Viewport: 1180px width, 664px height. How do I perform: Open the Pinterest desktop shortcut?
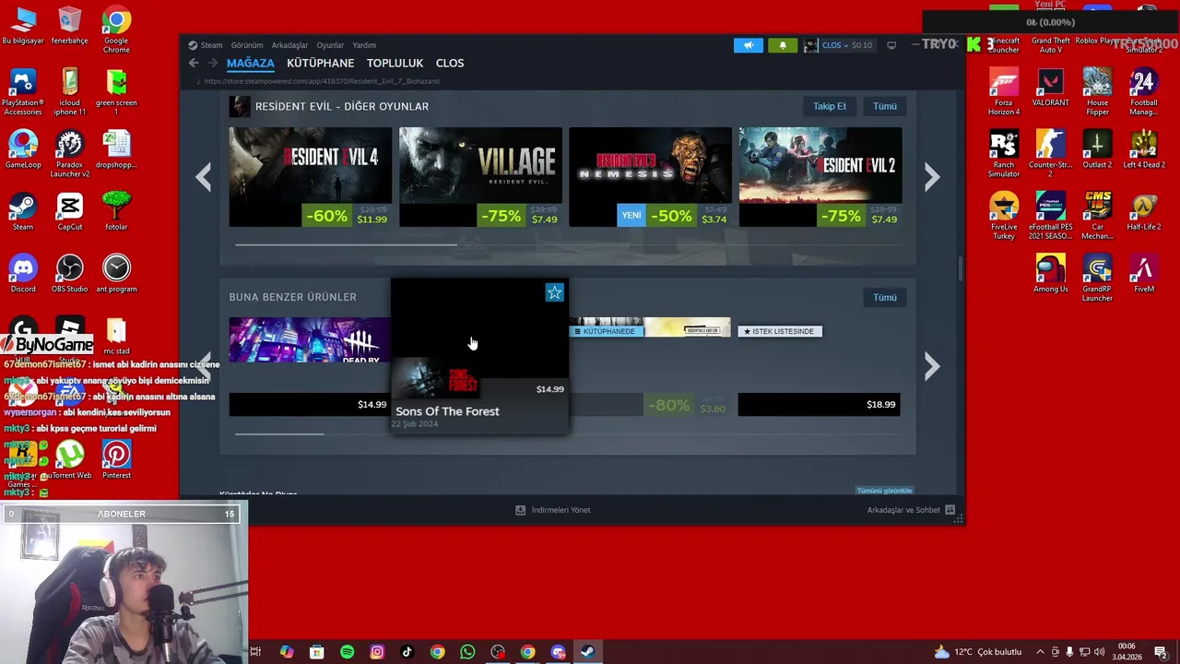pos(116,460)
